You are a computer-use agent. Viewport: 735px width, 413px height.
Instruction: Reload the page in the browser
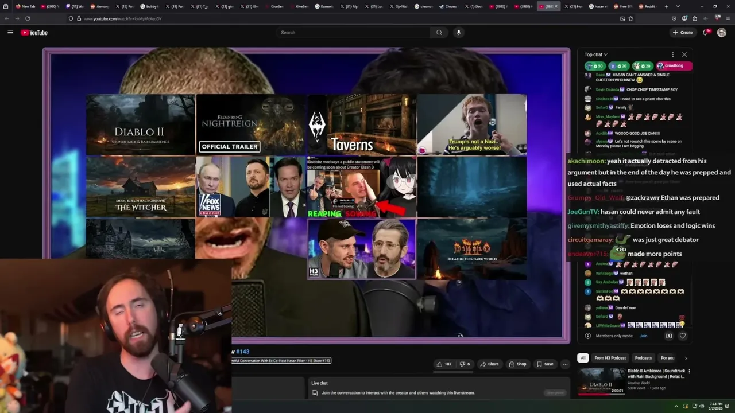27,18
